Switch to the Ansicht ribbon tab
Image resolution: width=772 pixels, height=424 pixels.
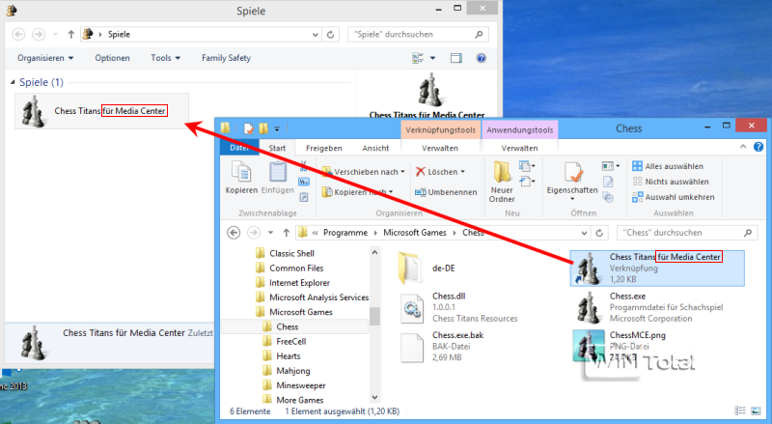(x=375, y=148)
